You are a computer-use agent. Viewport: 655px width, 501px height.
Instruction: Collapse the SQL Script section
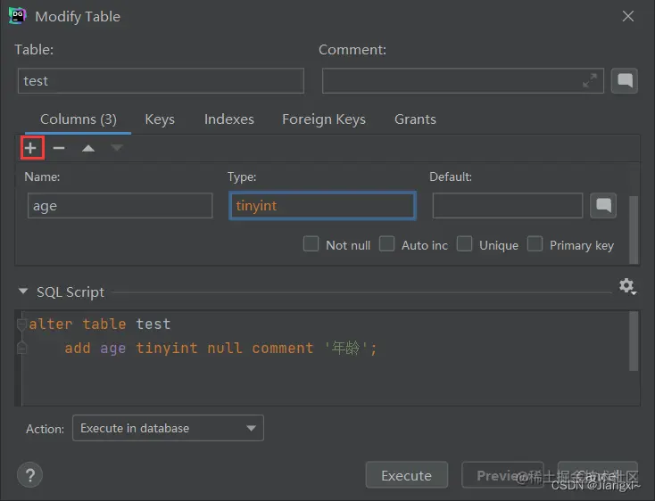click(x=23, y=292)
